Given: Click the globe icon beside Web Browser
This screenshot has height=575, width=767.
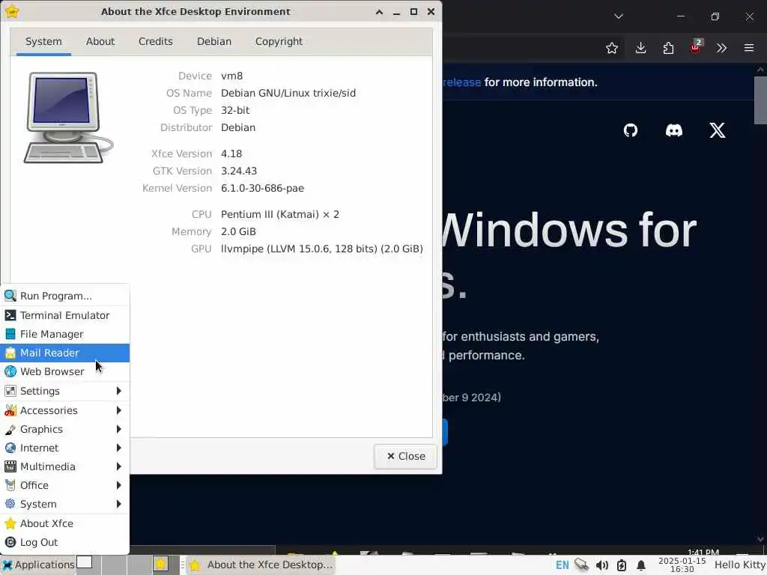Looking at the screenshot, I should point(10,371).
